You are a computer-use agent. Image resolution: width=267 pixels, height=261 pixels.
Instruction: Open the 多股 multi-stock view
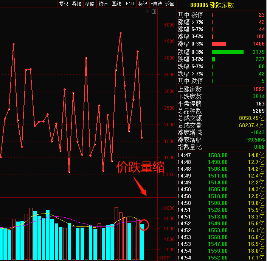click(90, 4)
